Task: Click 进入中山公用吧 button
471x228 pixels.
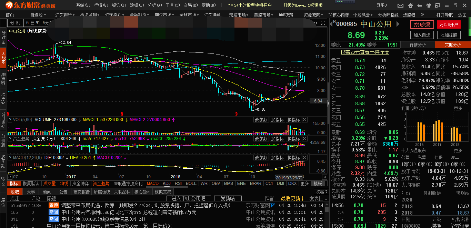Action: (x=189, y=198)
